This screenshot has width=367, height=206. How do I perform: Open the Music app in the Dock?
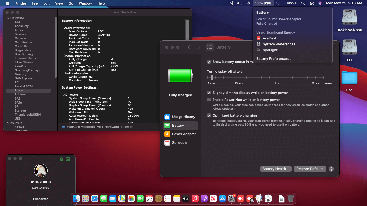[x=195, y=198]
